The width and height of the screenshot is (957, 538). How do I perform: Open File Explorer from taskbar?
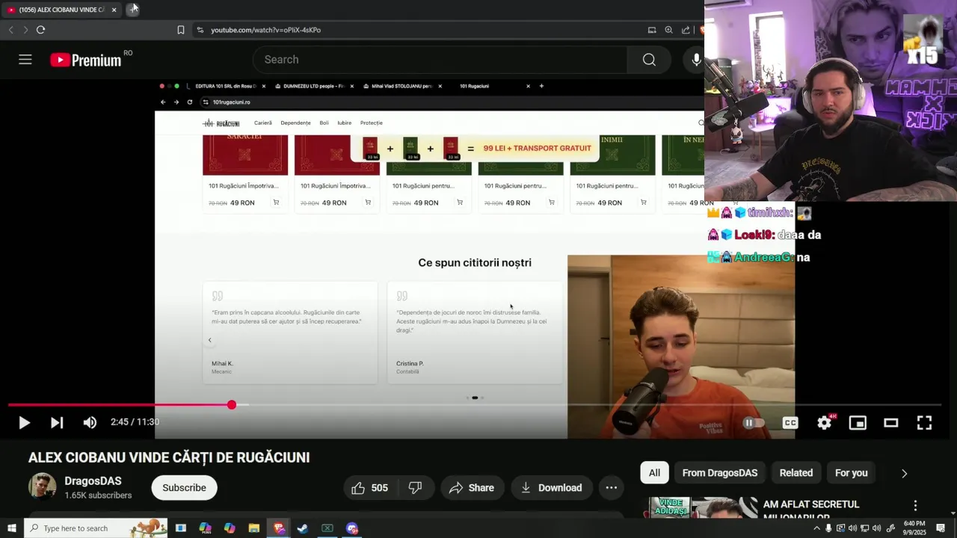click(253, 528)
